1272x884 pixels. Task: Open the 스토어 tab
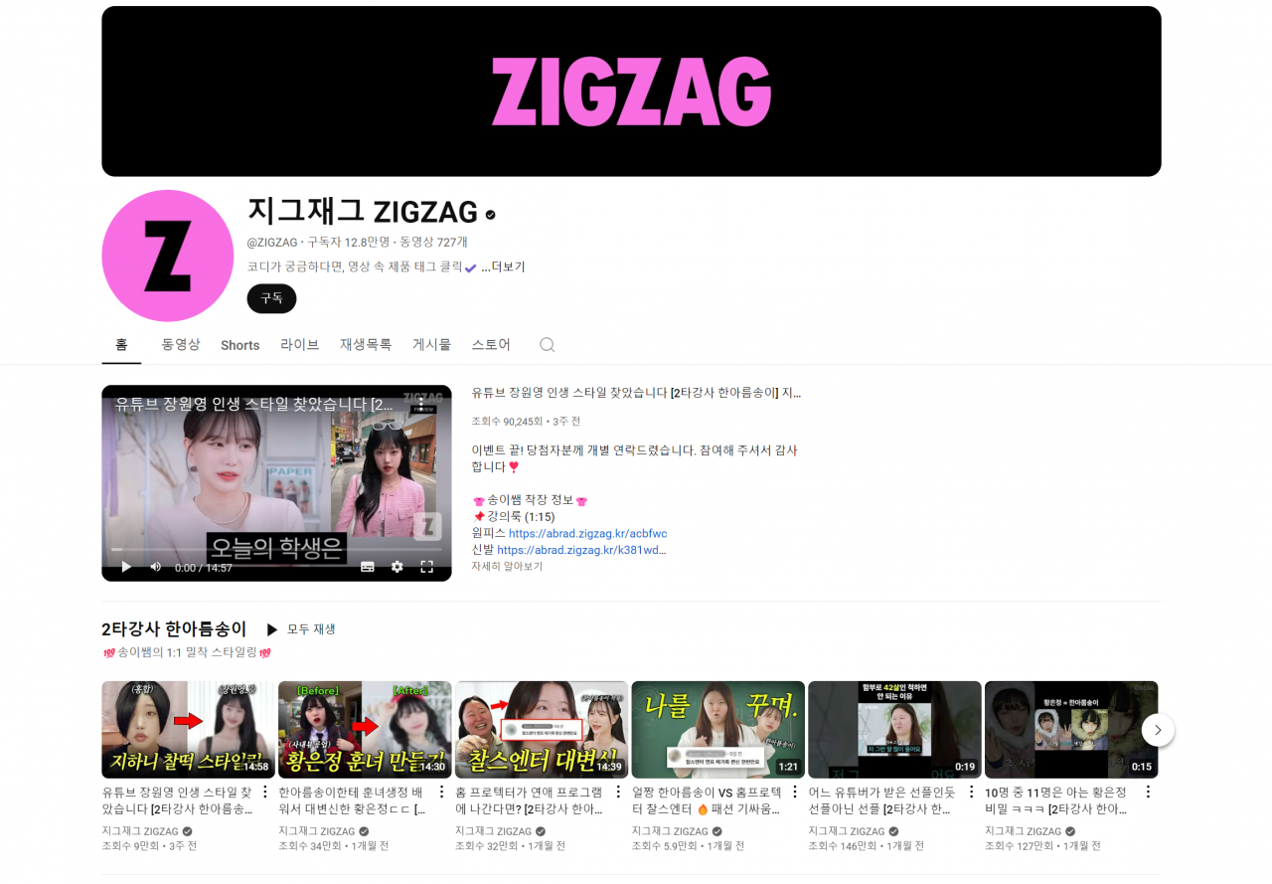pyautogui.click(x=491, y=345)
